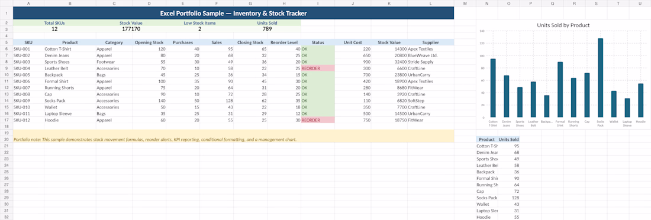Click the Sales header cell
Screen dimensions: 651x220
click(x=217, y=42)
